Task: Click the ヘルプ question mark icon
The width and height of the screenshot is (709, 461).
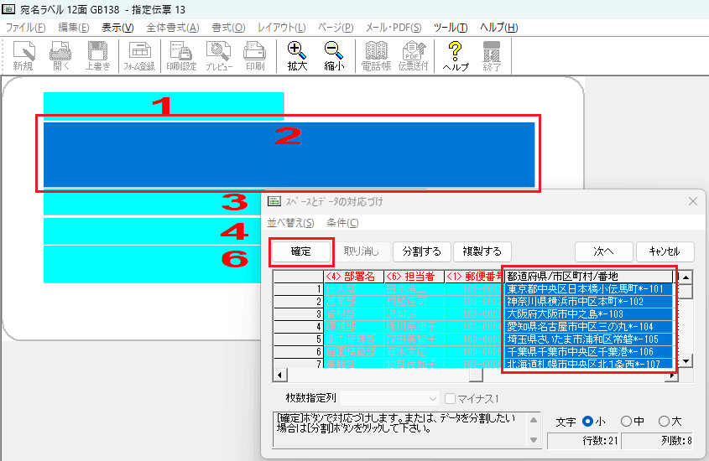Action: [456, 56]
